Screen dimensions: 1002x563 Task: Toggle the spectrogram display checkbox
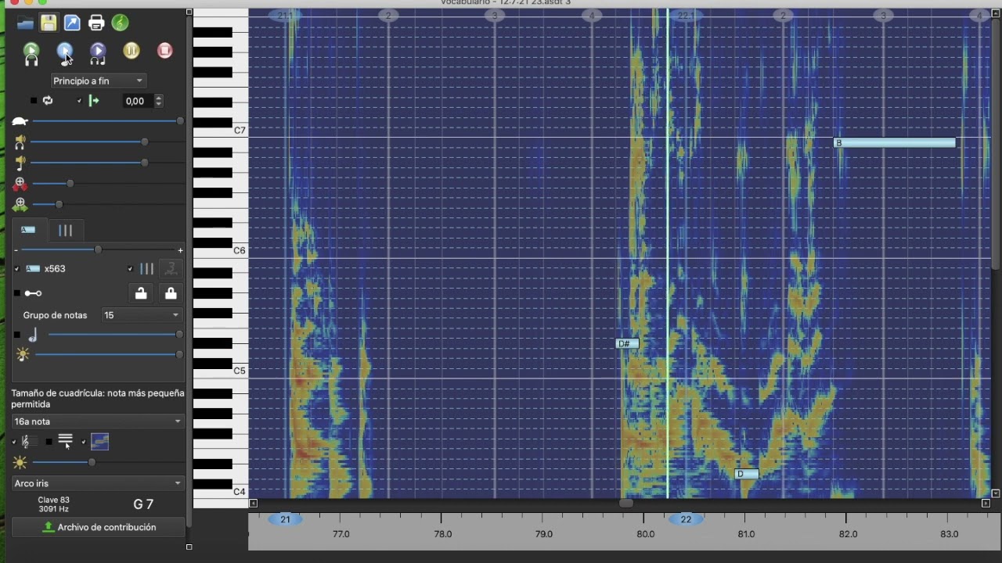[83, 442]
